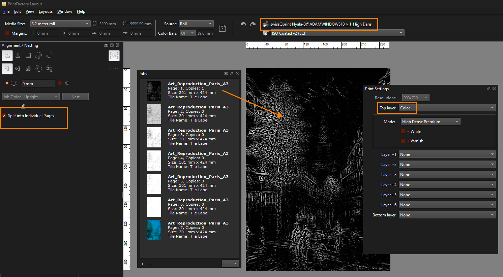Screen dimensions: 503x277
Task: Open the View menu
Action: pos(30,11)
